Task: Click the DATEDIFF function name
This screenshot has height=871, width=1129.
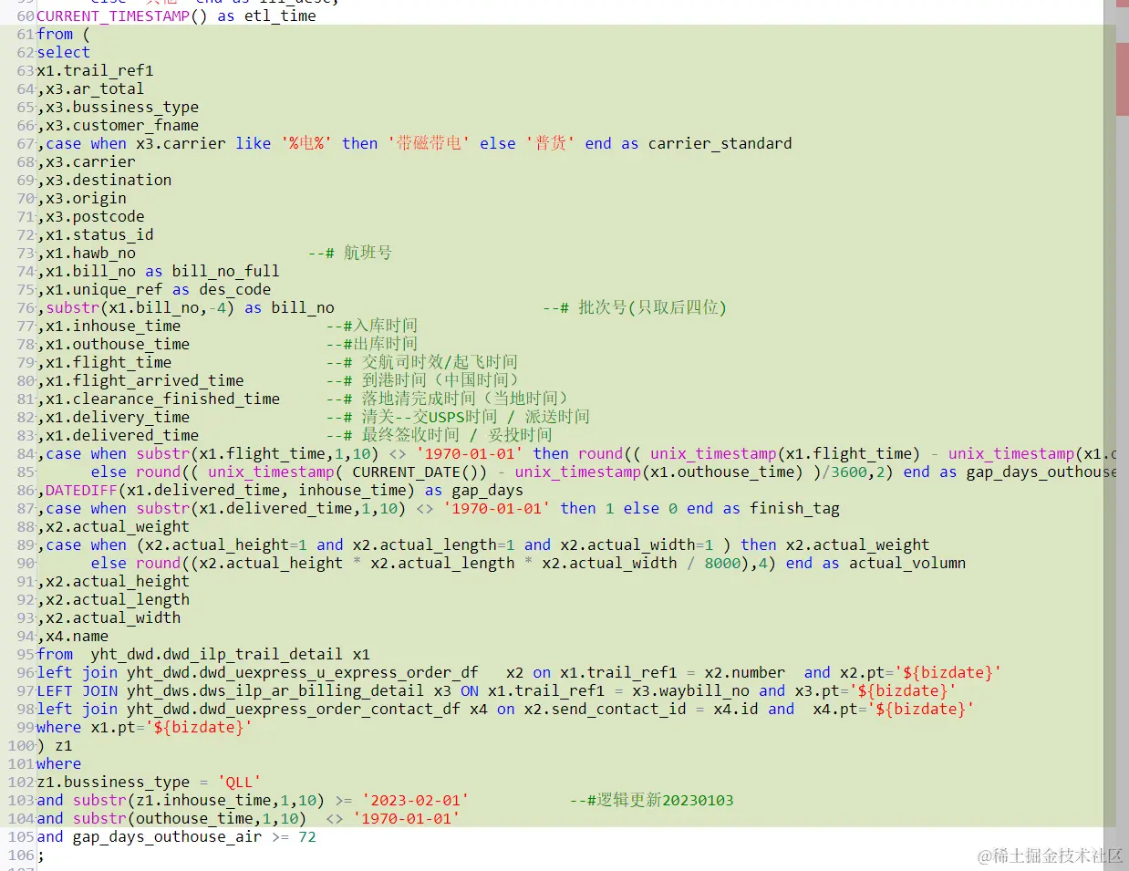Action: pos(81,490)
